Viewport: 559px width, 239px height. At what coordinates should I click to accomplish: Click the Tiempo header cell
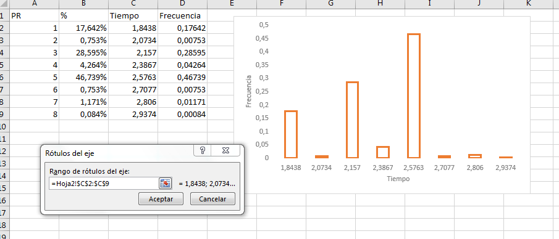coord(133,15)
